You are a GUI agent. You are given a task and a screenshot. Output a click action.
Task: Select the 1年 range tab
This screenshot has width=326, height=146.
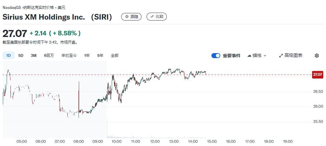point(87,55)
